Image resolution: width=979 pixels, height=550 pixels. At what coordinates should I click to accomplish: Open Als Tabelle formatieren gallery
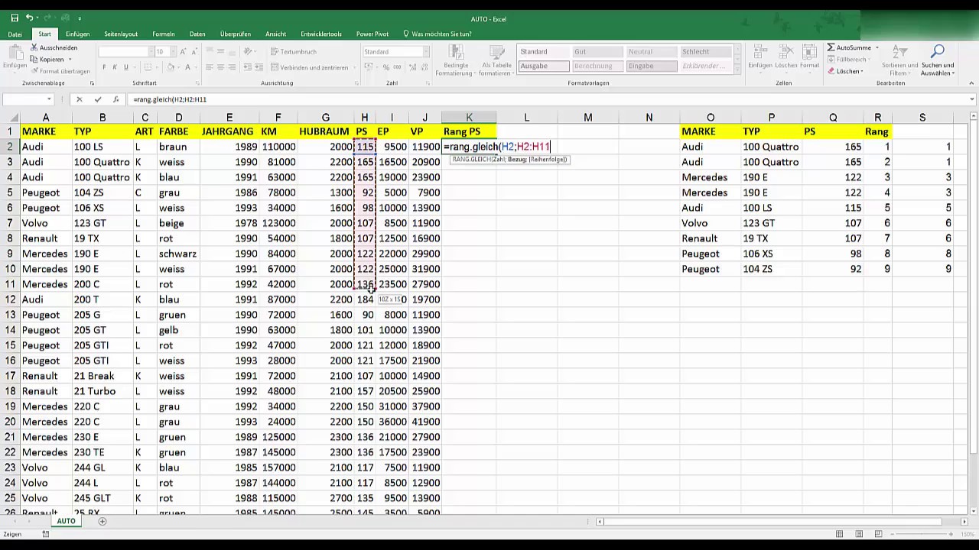tap(496, 60)
